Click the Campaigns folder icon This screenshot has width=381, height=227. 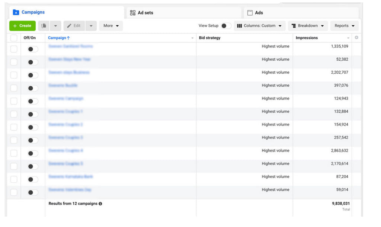(16, 12)
